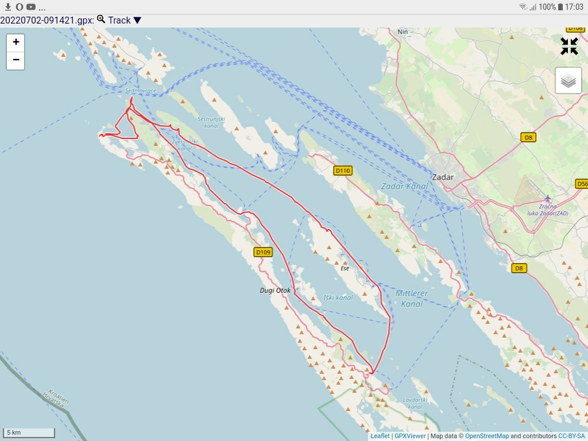Zoom out with the minus button
Image resolution: width=588 pixels, height=441 pixels.
(x=16, y=60)
